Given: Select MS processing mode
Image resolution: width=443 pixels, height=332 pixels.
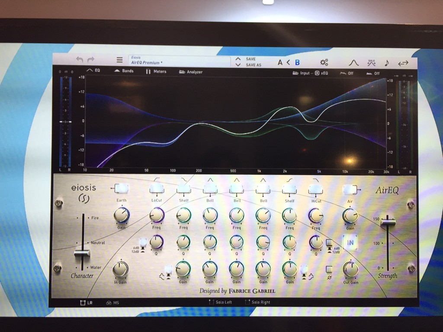Looking at the screenshot, I should click(x=113, y=303).
